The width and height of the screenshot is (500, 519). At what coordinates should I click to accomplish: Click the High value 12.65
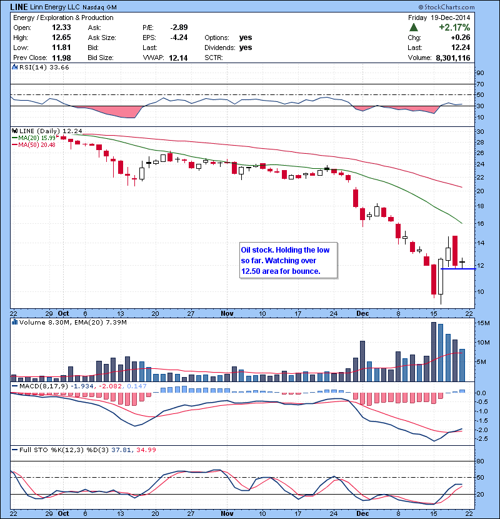(x=61, y=38)
